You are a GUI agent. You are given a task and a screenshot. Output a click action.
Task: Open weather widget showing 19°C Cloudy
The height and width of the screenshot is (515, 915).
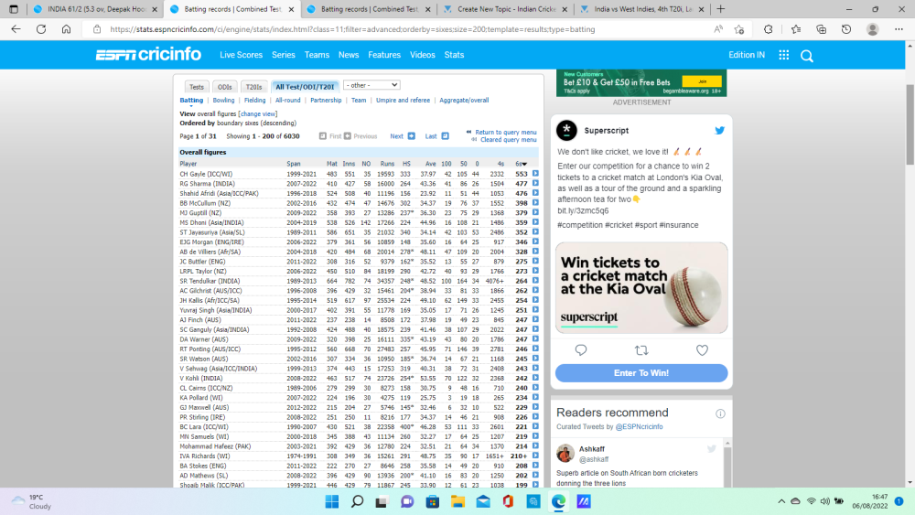click(32, 501)
